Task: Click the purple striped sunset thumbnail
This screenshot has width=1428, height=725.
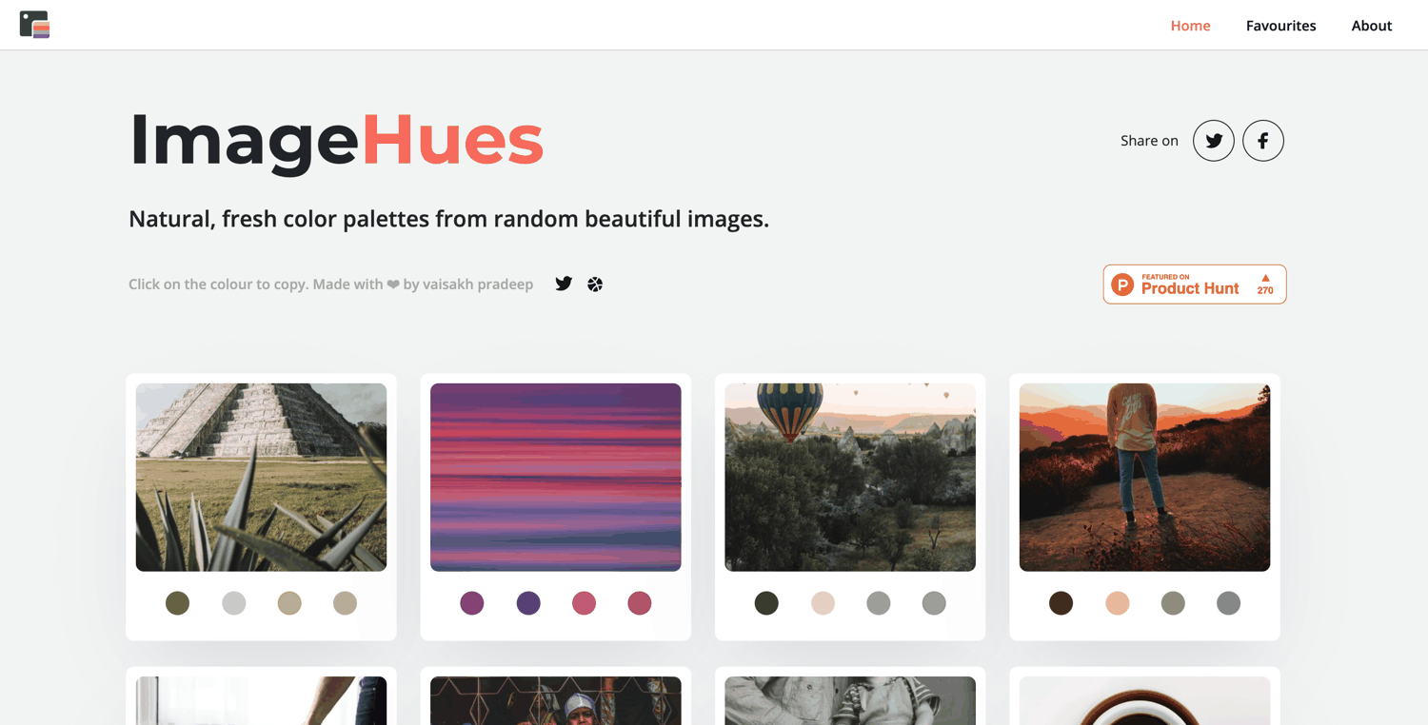Action: (556, 478)
